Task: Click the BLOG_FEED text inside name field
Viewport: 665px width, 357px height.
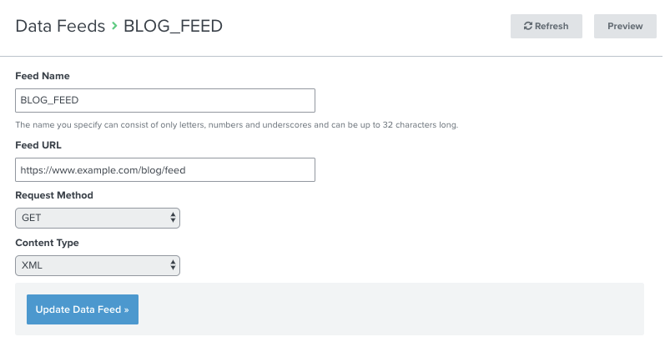Action: pyautogui.click(x=49, y=100)
